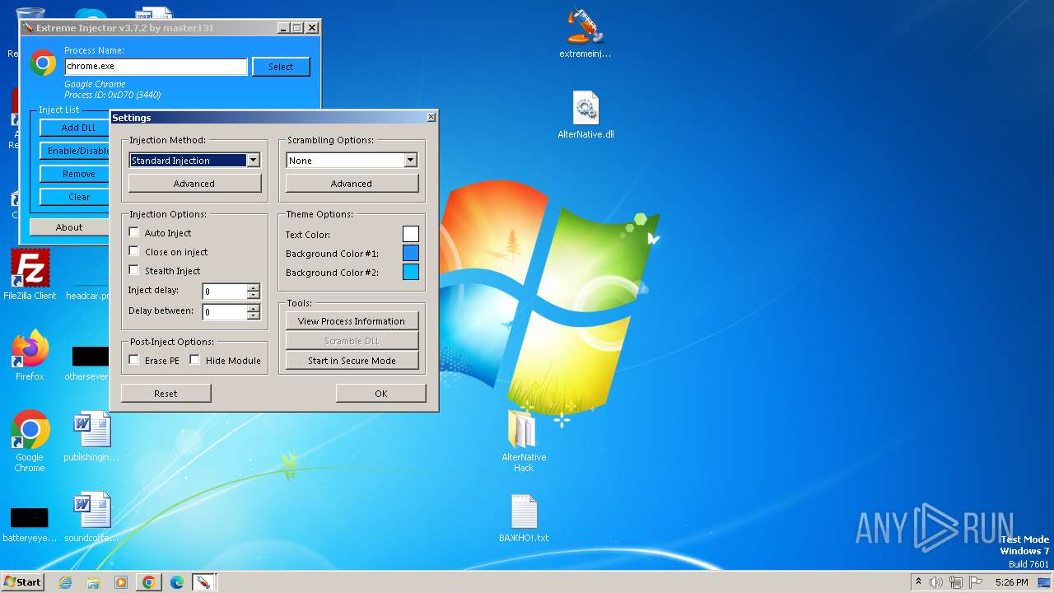Select the AlterNative.dll desktop file
This screenshot has height=593, width=1054.
585,114
